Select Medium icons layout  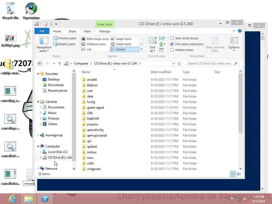[94, 44]
